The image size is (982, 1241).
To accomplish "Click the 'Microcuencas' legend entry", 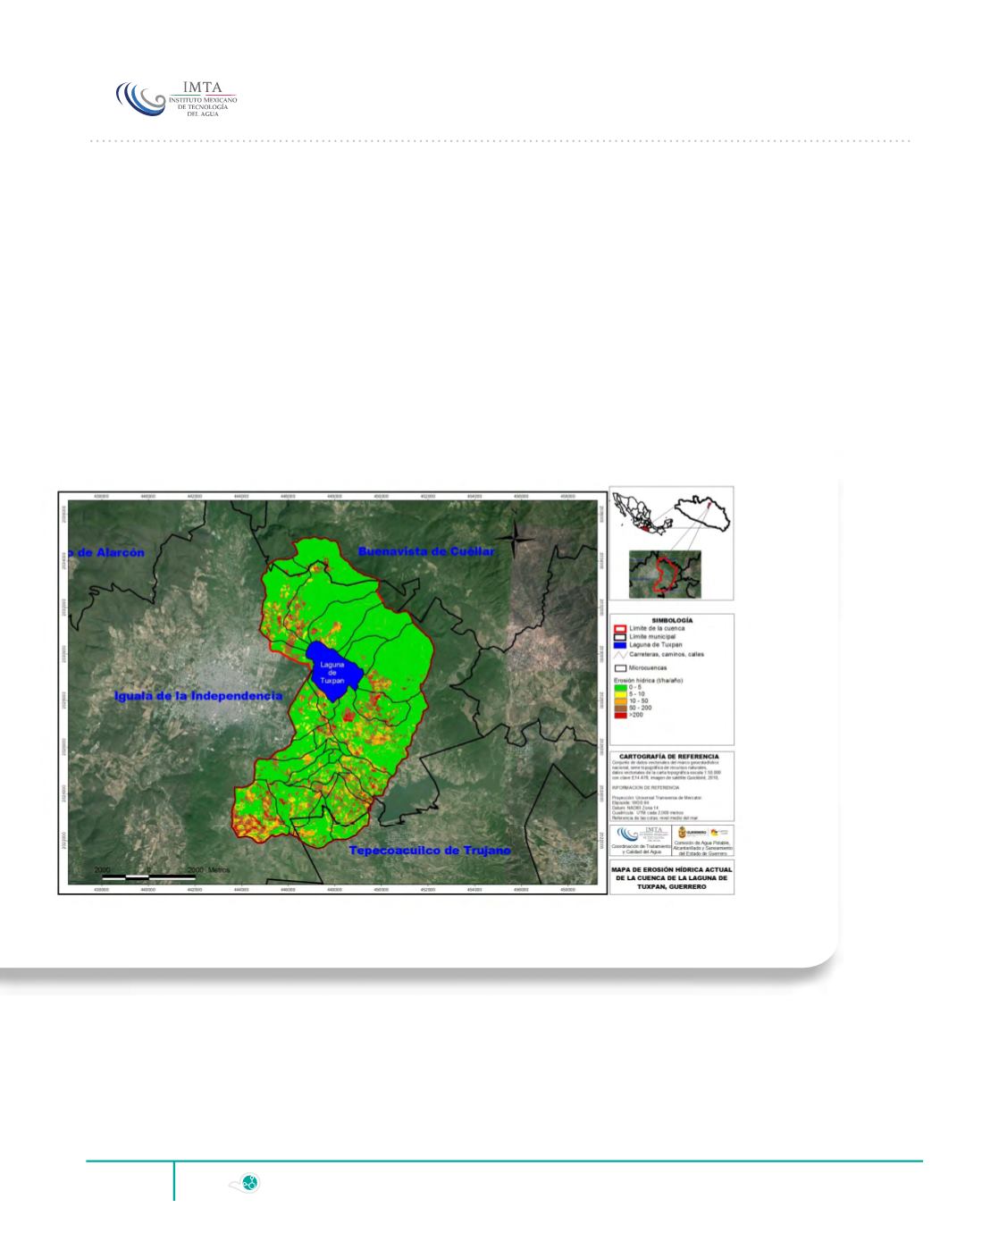I will coord(641,668).
